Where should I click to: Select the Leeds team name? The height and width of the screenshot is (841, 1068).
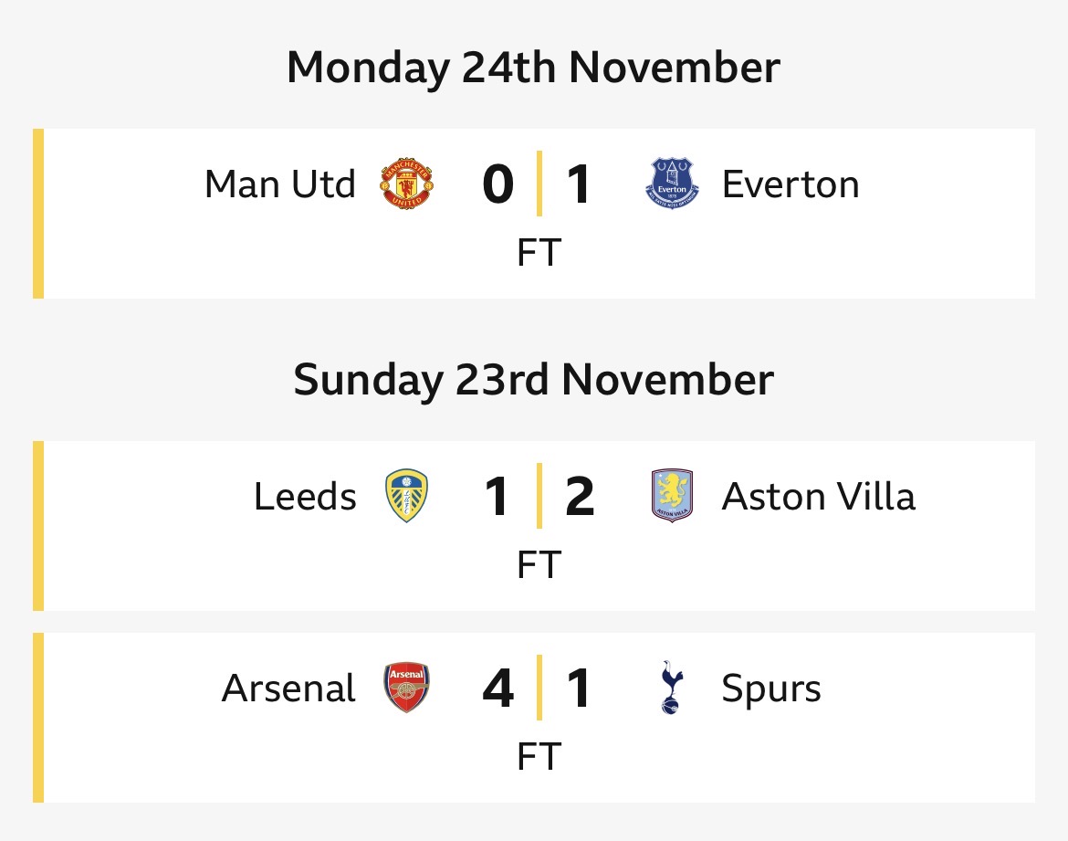pyautogui.click(x=305, y=497)
